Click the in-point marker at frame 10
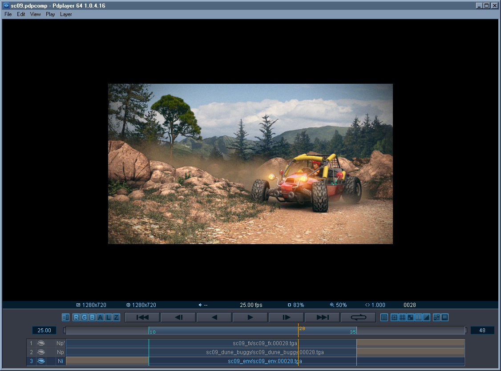This screenshot has width=501, height=371. coord(152,332)
